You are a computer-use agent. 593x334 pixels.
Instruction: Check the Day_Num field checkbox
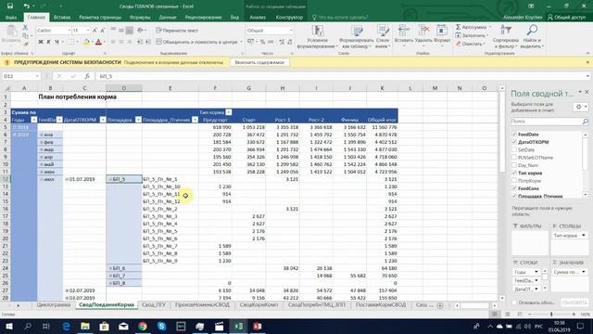pyautogui.click(x=514, y=165)
